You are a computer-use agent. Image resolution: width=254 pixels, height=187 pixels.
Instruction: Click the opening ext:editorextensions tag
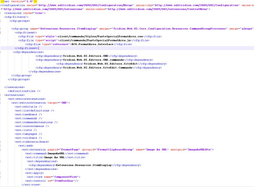coord(27,99)
